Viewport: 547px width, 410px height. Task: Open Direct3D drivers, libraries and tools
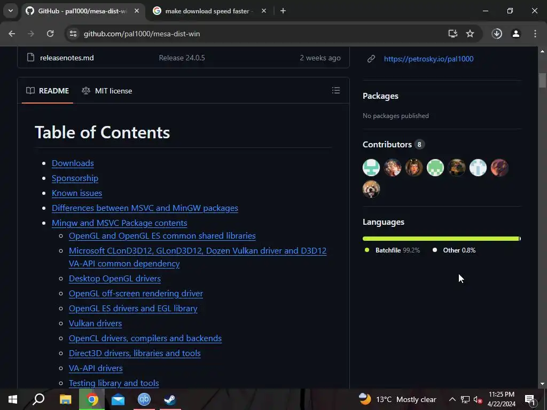point(135,353)
